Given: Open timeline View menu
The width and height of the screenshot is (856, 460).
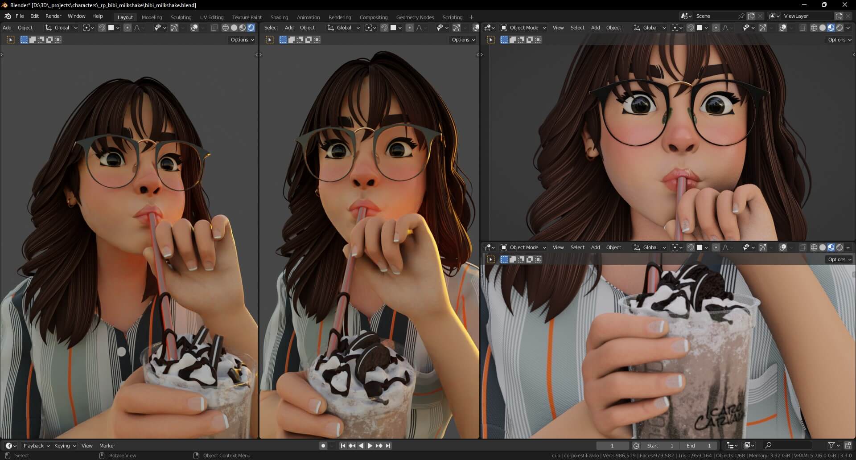Looking at the screenshot, I should (x=87, y=446).
